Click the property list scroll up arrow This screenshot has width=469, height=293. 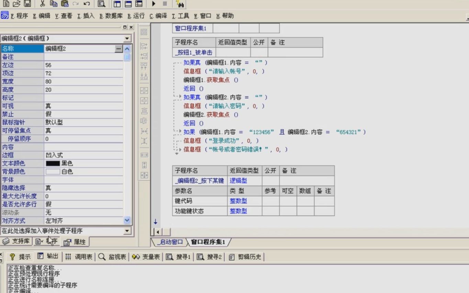click(x=127, y=49)
